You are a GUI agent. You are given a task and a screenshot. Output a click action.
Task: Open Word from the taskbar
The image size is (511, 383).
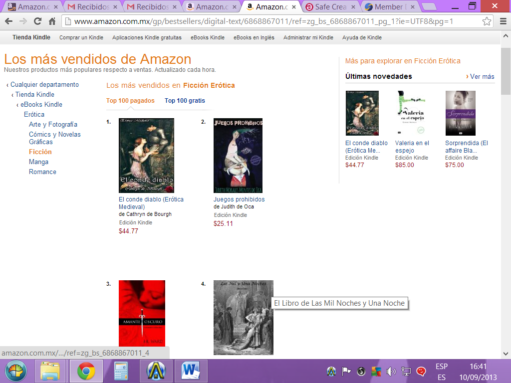(x=191, y=371)
